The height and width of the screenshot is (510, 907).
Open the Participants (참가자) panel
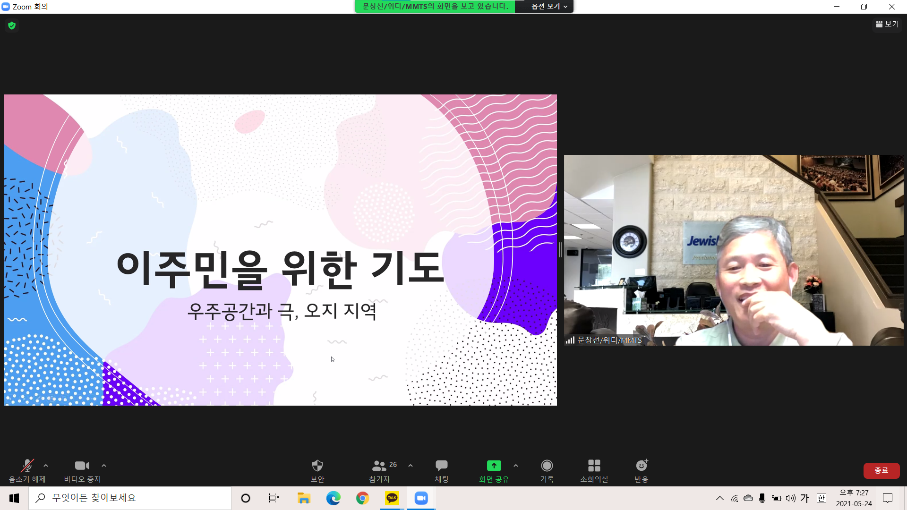pyautogui.click(x=379, y=466)
